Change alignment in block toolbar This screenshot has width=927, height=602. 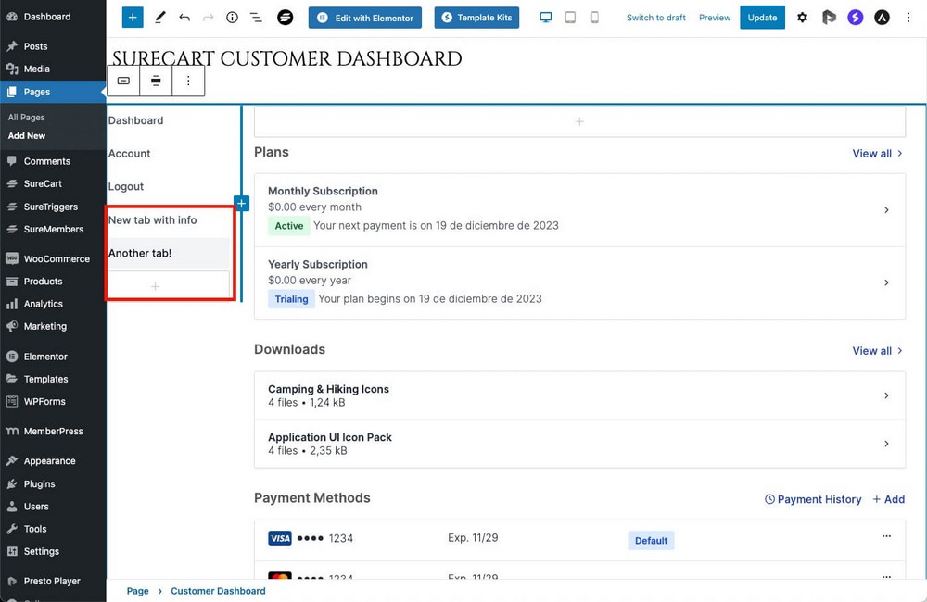pyautogui.click(x=156, y=81)
